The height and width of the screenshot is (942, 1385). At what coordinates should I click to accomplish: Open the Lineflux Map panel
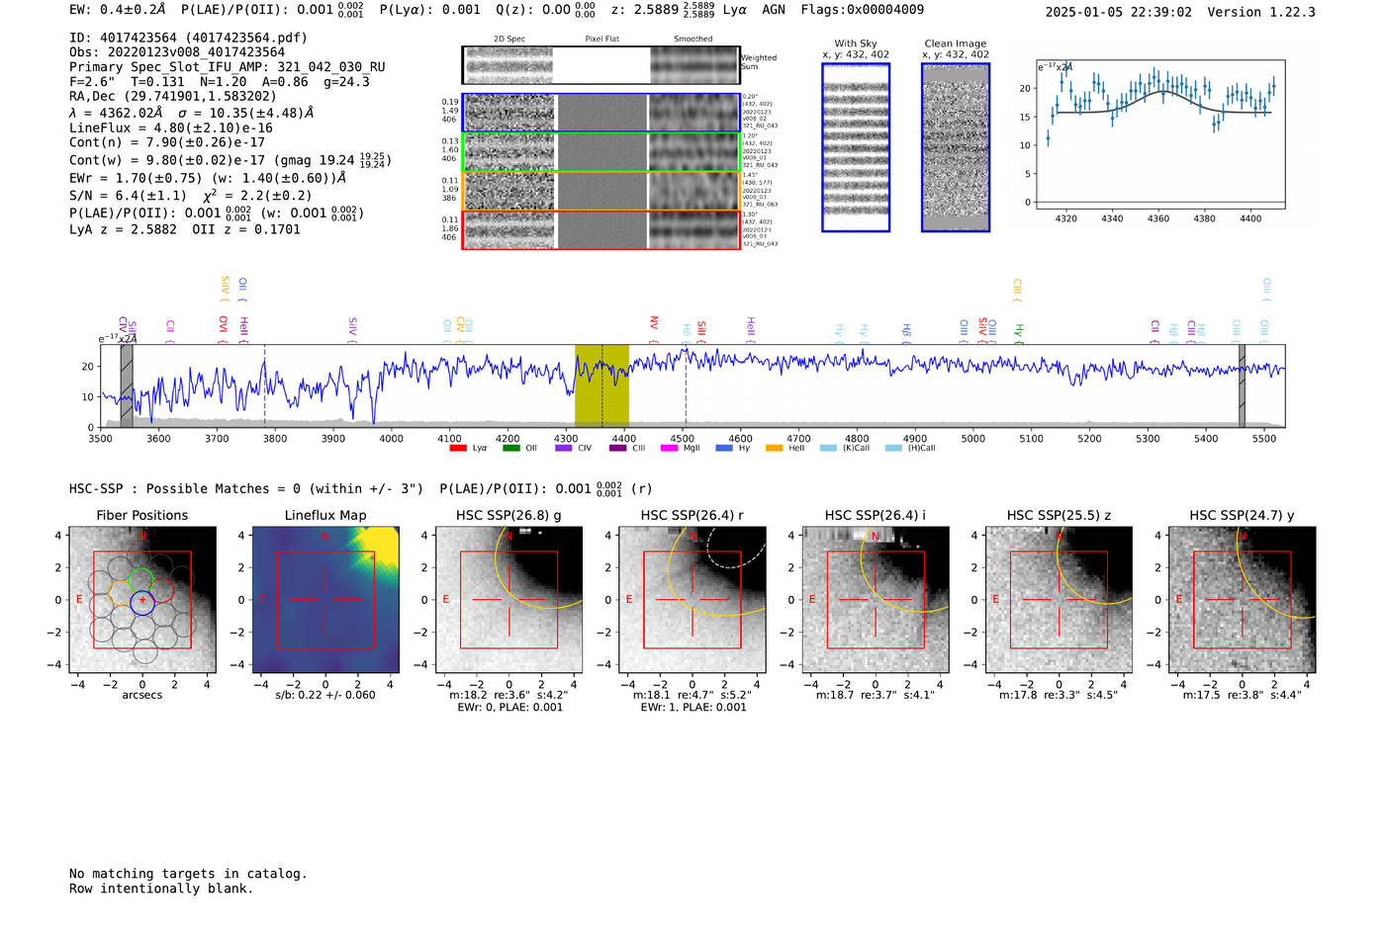[x=325, y=600]
